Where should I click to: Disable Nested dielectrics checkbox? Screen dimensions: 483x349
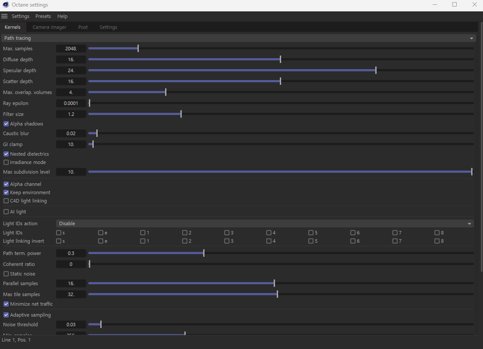6,154
